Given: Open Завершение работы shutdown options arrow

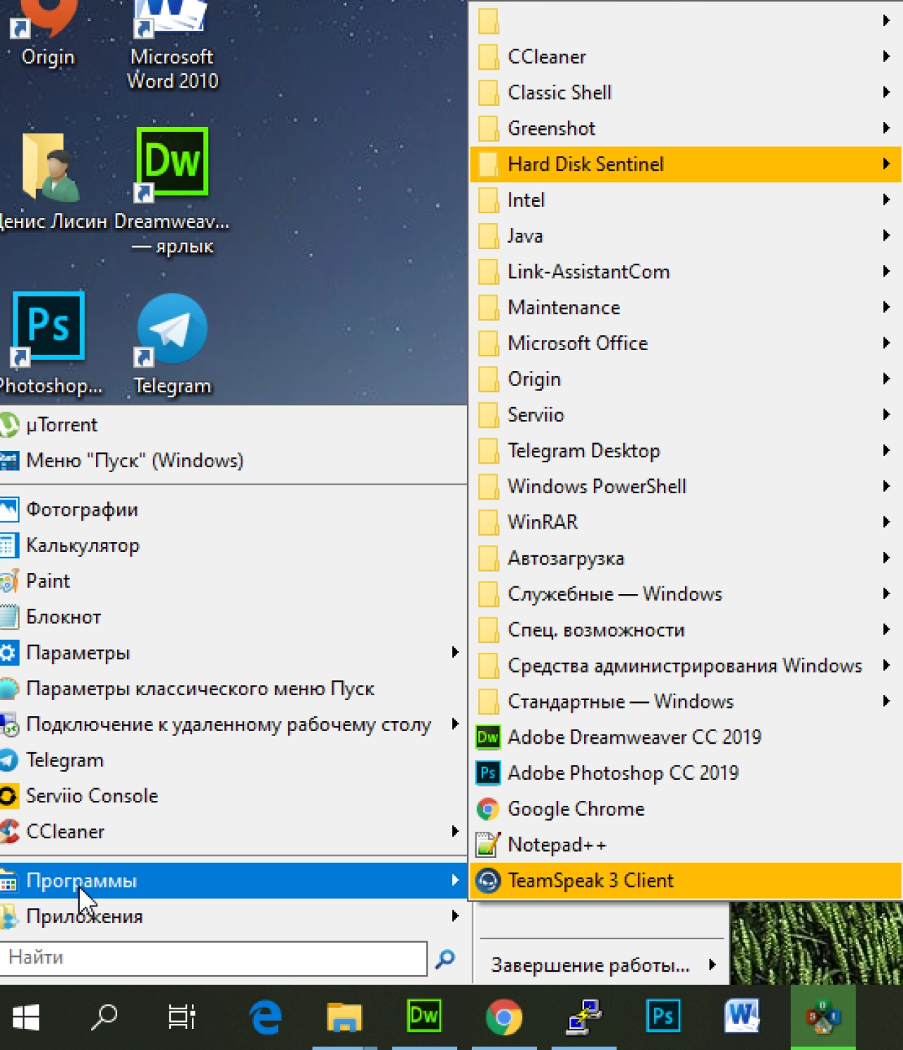Looking at the screenshot, I should (713, 965).
